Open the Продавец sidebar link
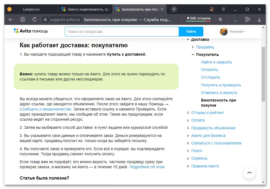Screen dimensions: 270x189 click(x=205, y=47)
